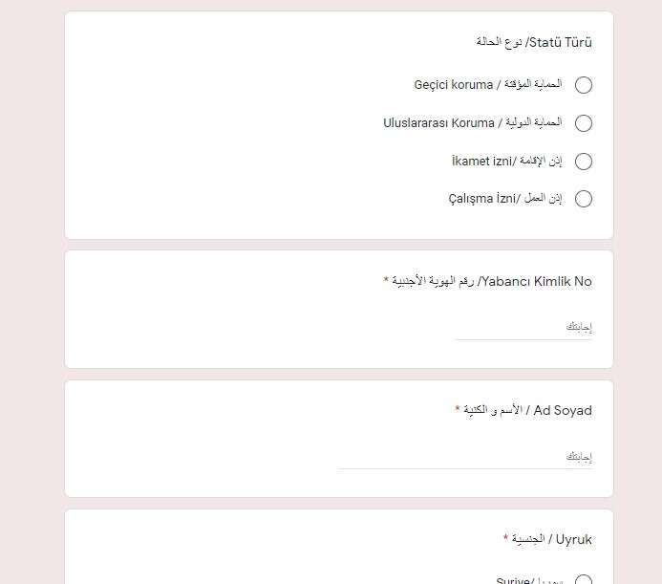Click required asterisk beside Yabancı Kimlik No
This screenshot has width=662, height=584.
click(386, 279)
